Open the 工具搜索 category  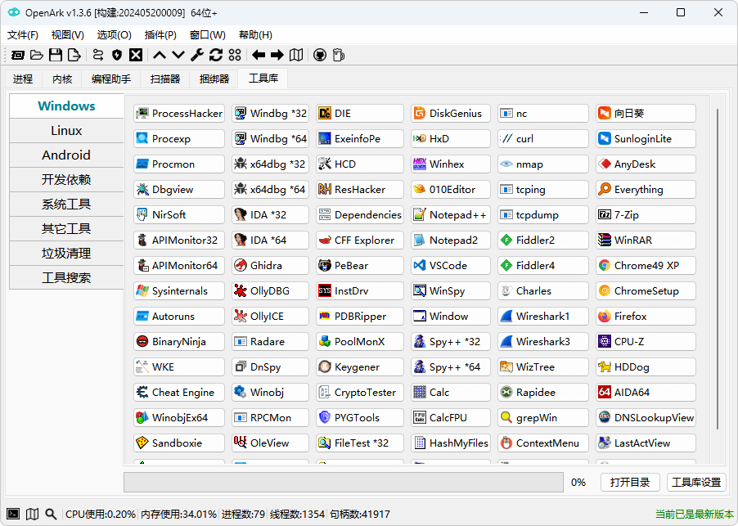(x=66, y=277)
